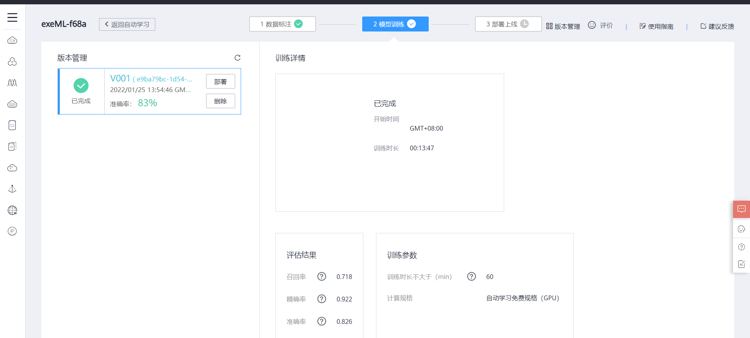The height and width of the screenshot is (338, 750).
Task: Click the 计算规格 label
Action: click(x=400, y=298)
